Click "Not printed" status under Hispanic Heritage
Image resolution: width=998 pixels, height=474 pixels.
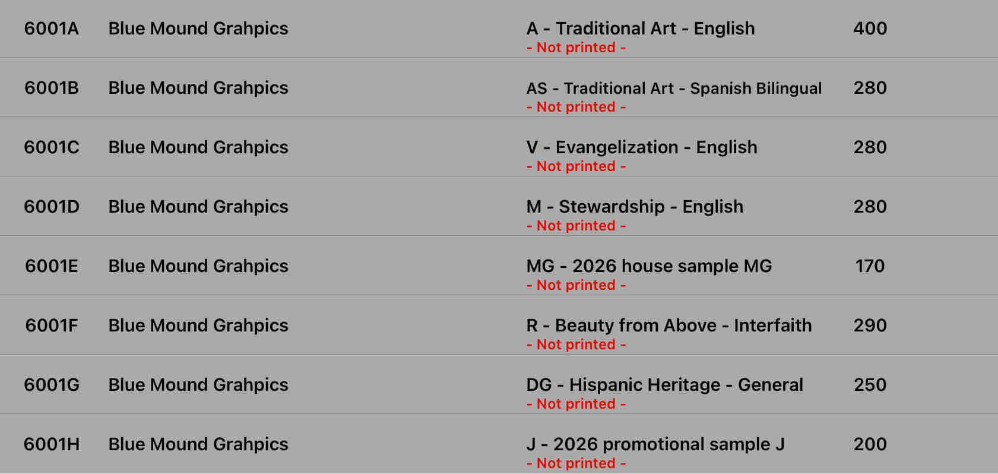tap(576, 404)
